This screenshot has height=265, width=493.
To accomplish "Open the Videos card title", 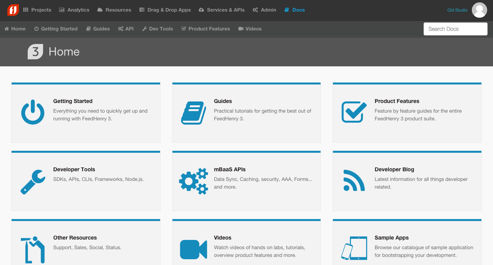I will [223, 238].
